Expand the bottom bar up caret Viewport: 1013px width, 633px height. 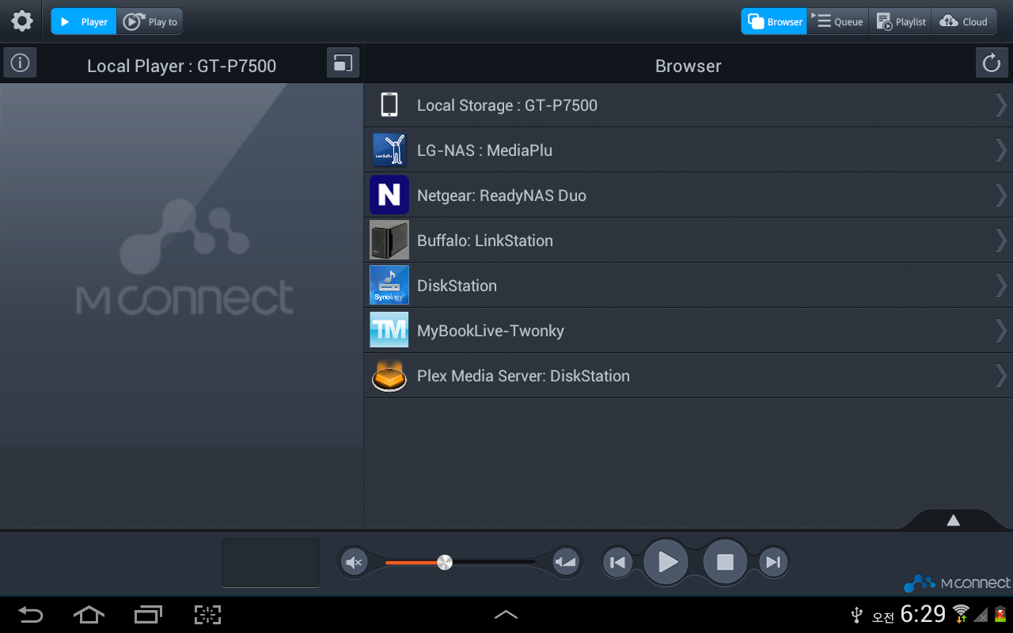pyautogui.click(x=506, y=614)
